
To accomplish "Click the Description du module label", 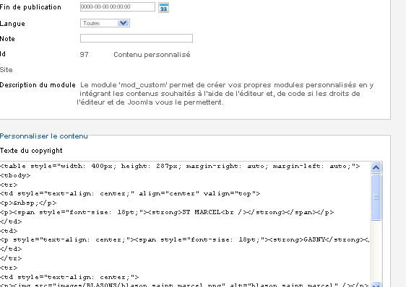I will pos(38,85).
